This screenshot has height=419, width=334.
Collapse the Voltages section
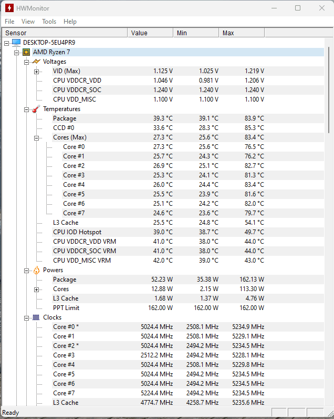(x=26, y=62)
